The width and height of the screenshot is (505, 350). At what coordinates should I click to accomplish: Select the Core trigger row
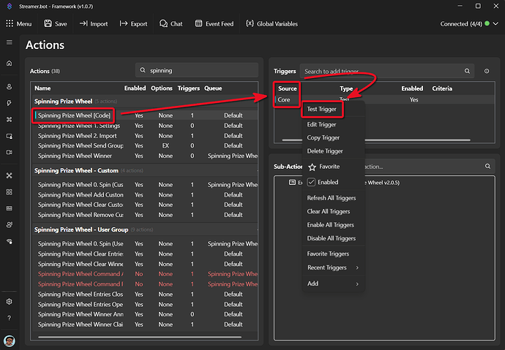384,99
